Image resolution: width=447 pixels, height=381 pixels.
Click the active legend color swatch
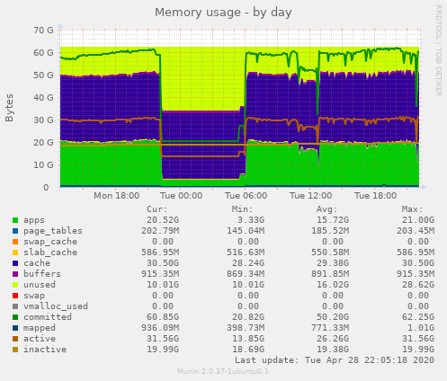pos(15,339)
